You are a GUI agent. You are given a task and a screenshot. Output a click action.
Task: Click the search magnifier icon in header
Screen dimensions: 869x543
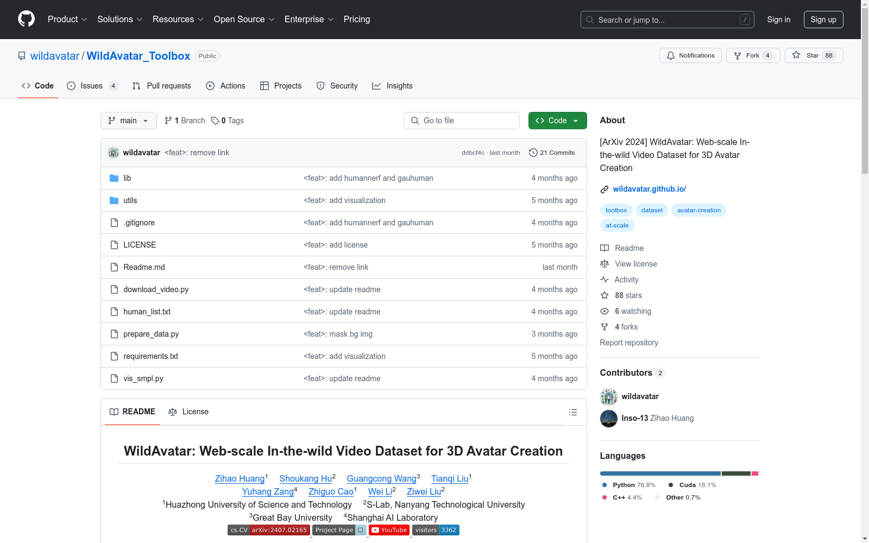590,20
